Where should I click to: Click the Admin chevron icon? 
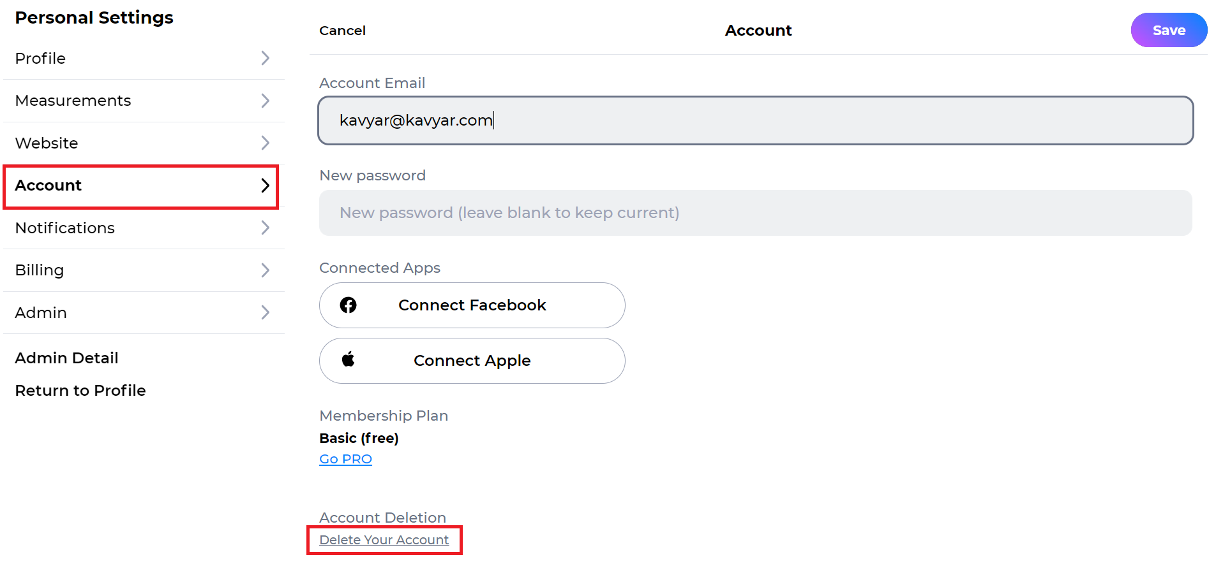[x=266, y=312]
